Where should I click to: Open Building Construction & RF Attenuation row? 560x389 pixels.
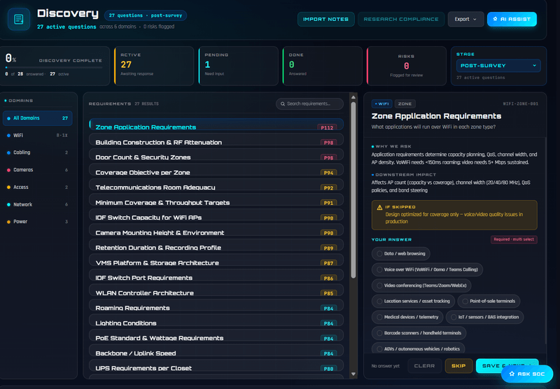(216, 139)
